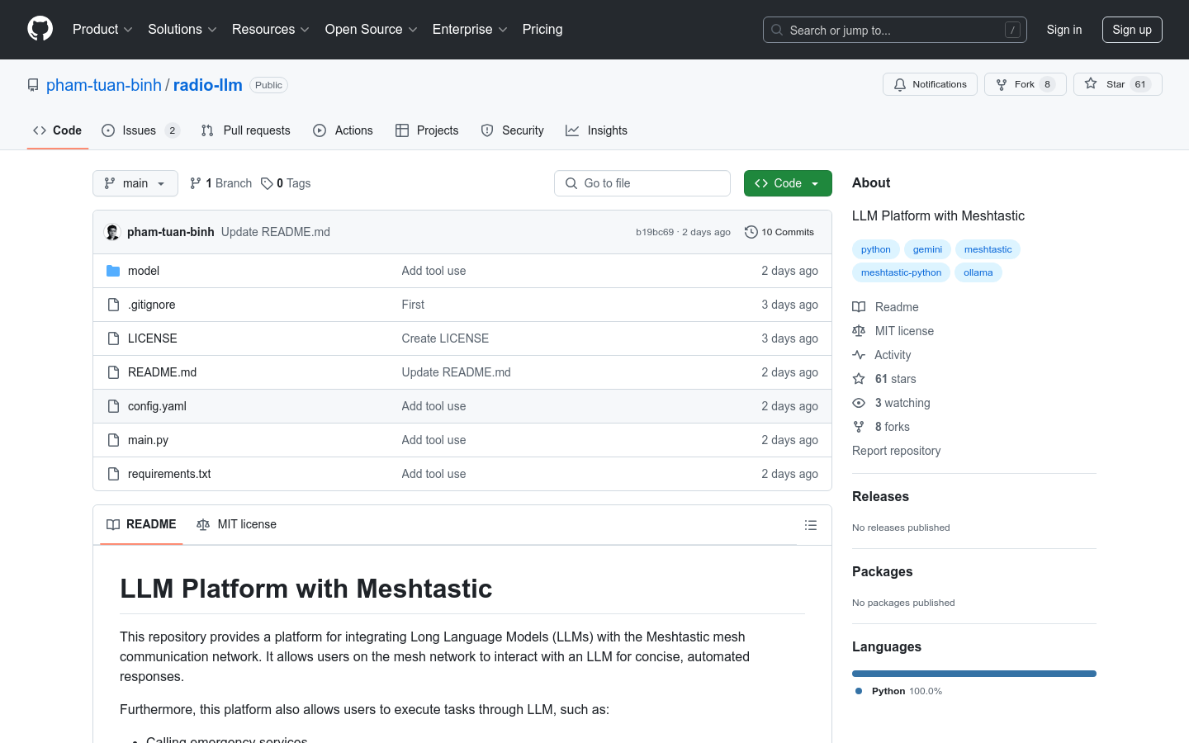The width and height of the screenshot is (1189, 743).
Task: Expand the Resources dropdown
Action: [x=271, y=29]
